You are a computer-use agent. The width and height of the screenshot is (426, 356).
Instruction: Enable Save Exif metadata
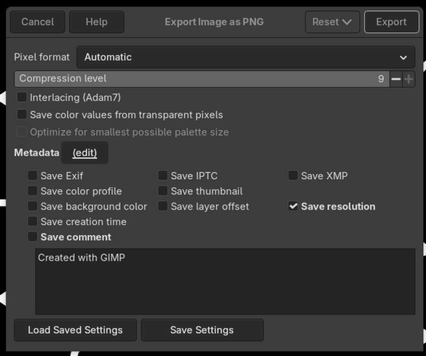(x=32, y=176)
